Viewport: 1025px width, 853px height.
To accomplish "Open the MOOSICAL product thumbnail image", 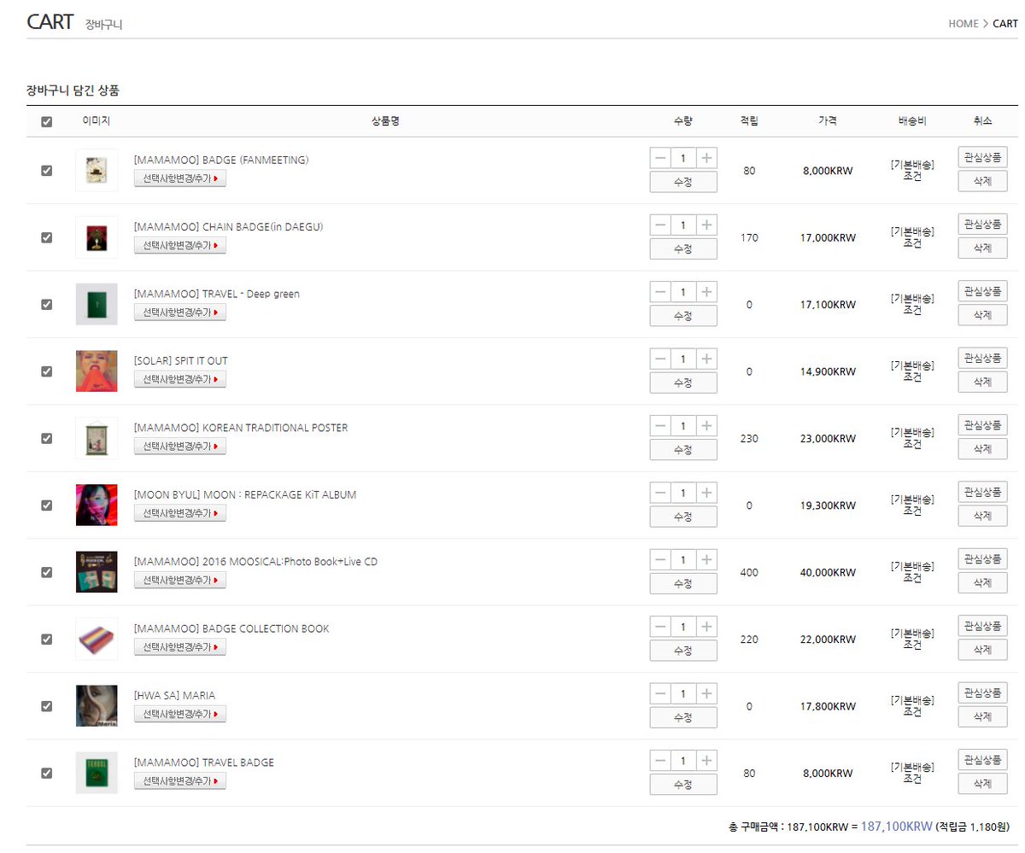I will point(96,571).
